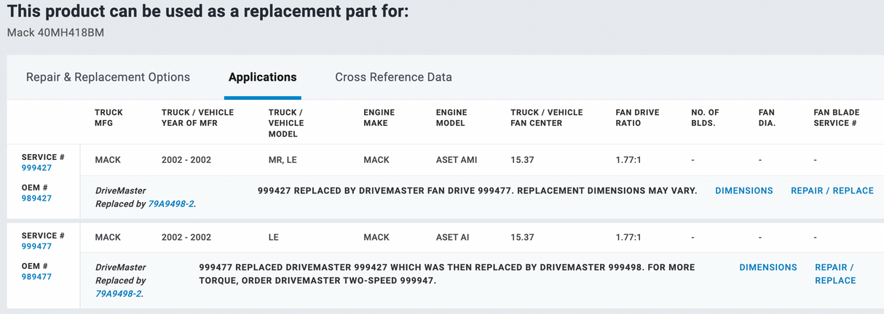Viewport: 884px width, 314px height.
Task: Click the Fan Drive Ratio column header
Action: (637, 118)
